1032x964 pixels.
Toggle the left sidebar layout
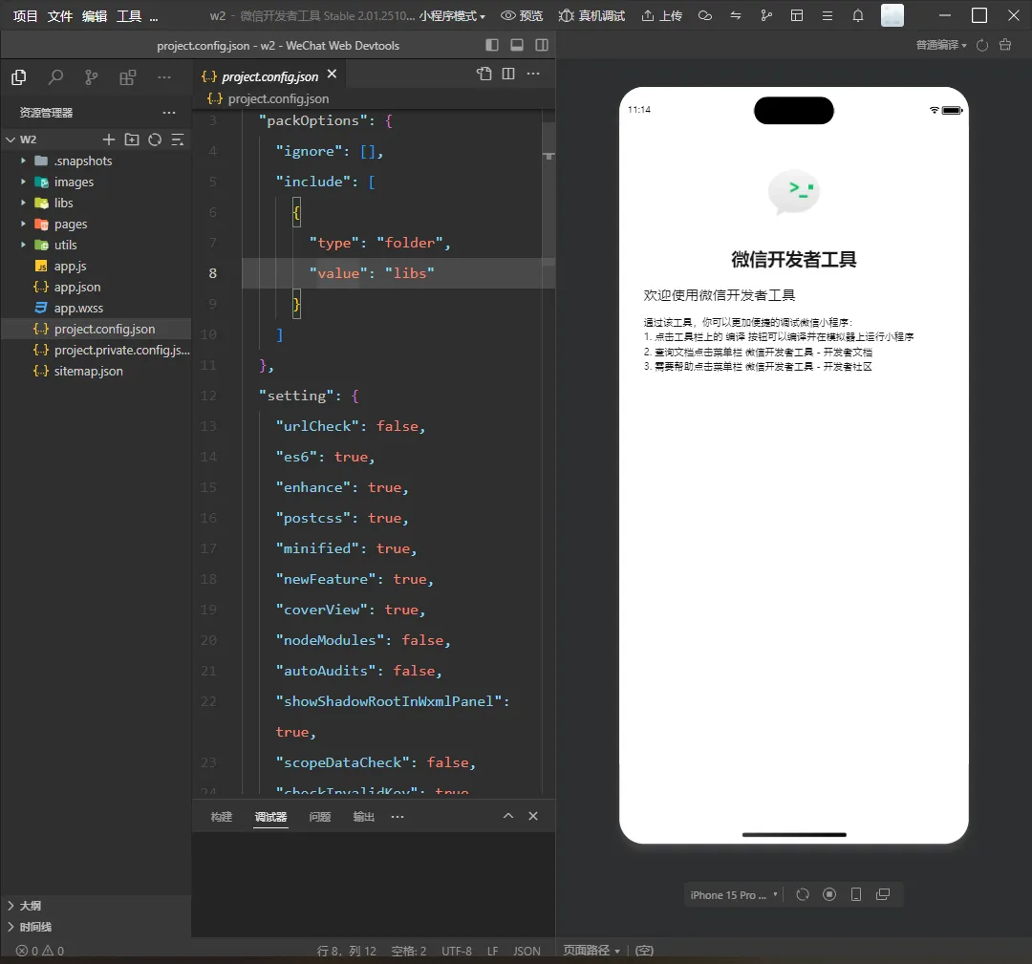click(492, 45)
